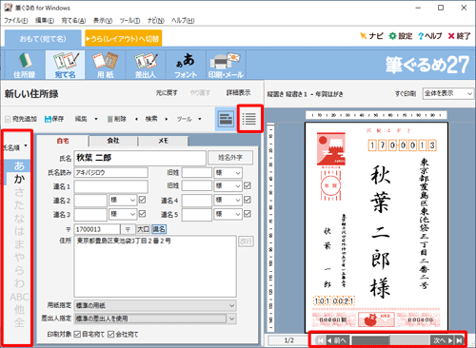Click 姓名外字 button

(x=230, y=157)
